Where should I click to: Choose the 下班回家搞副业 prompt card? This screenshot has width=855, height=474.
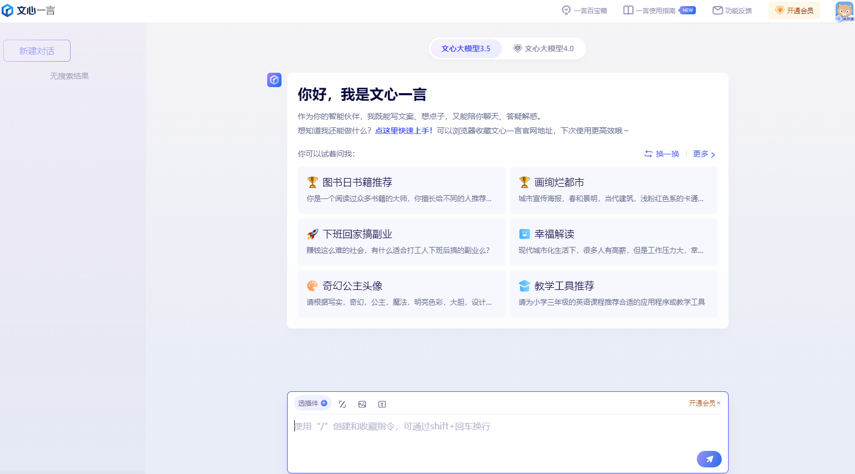tap(402, 241)
